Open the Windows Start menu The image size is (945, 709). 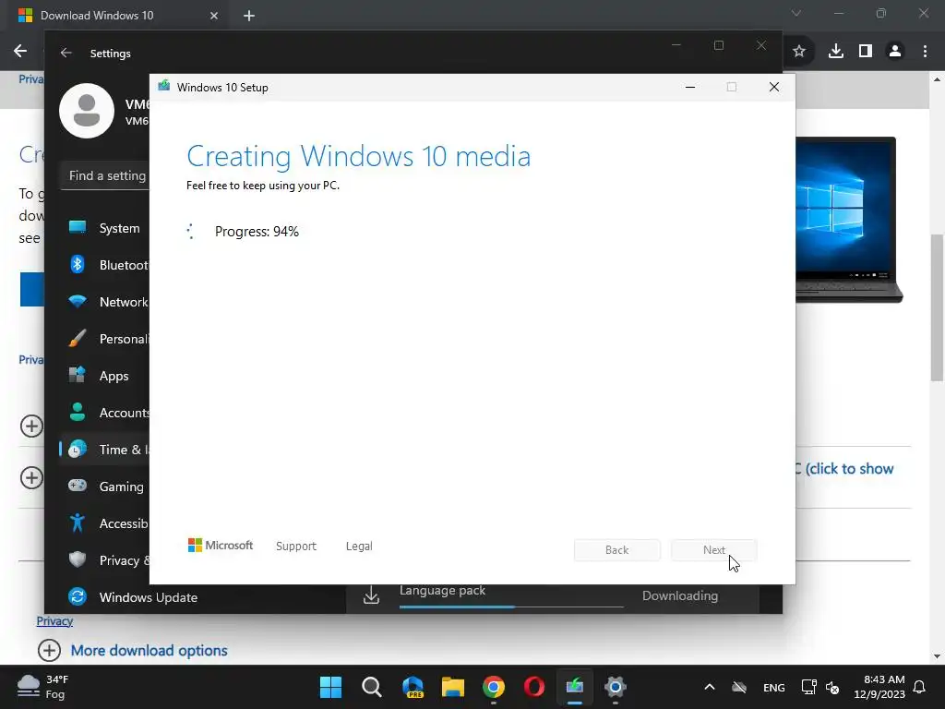(x=331, y=687)
